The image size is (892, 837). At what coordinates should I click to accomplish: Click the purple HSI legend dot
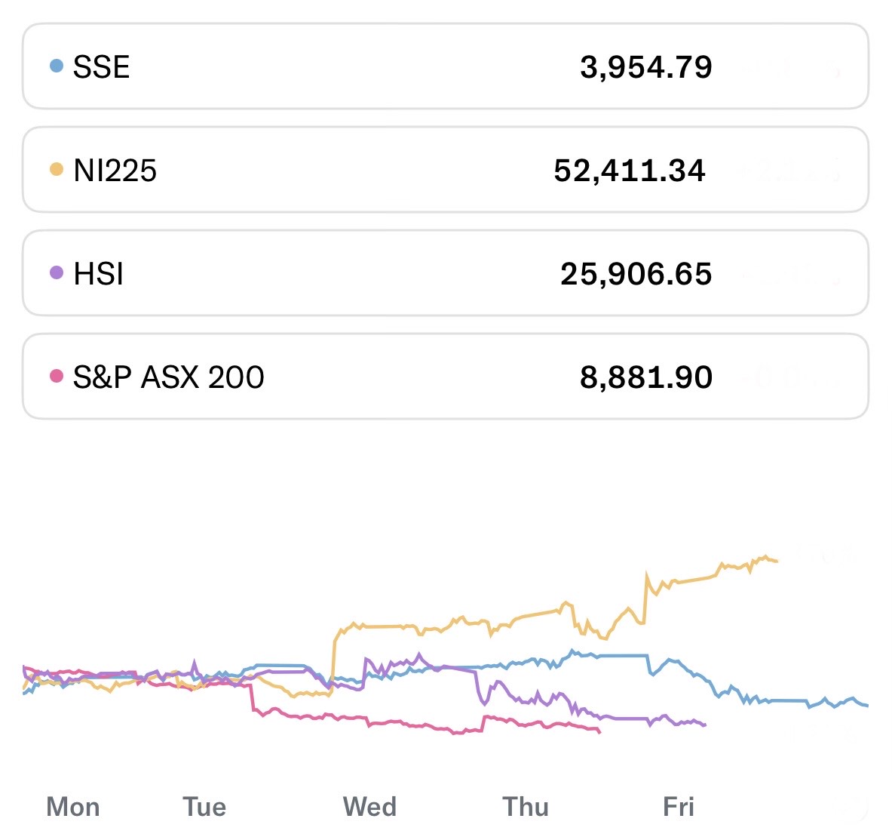click(x=56, y=272)
